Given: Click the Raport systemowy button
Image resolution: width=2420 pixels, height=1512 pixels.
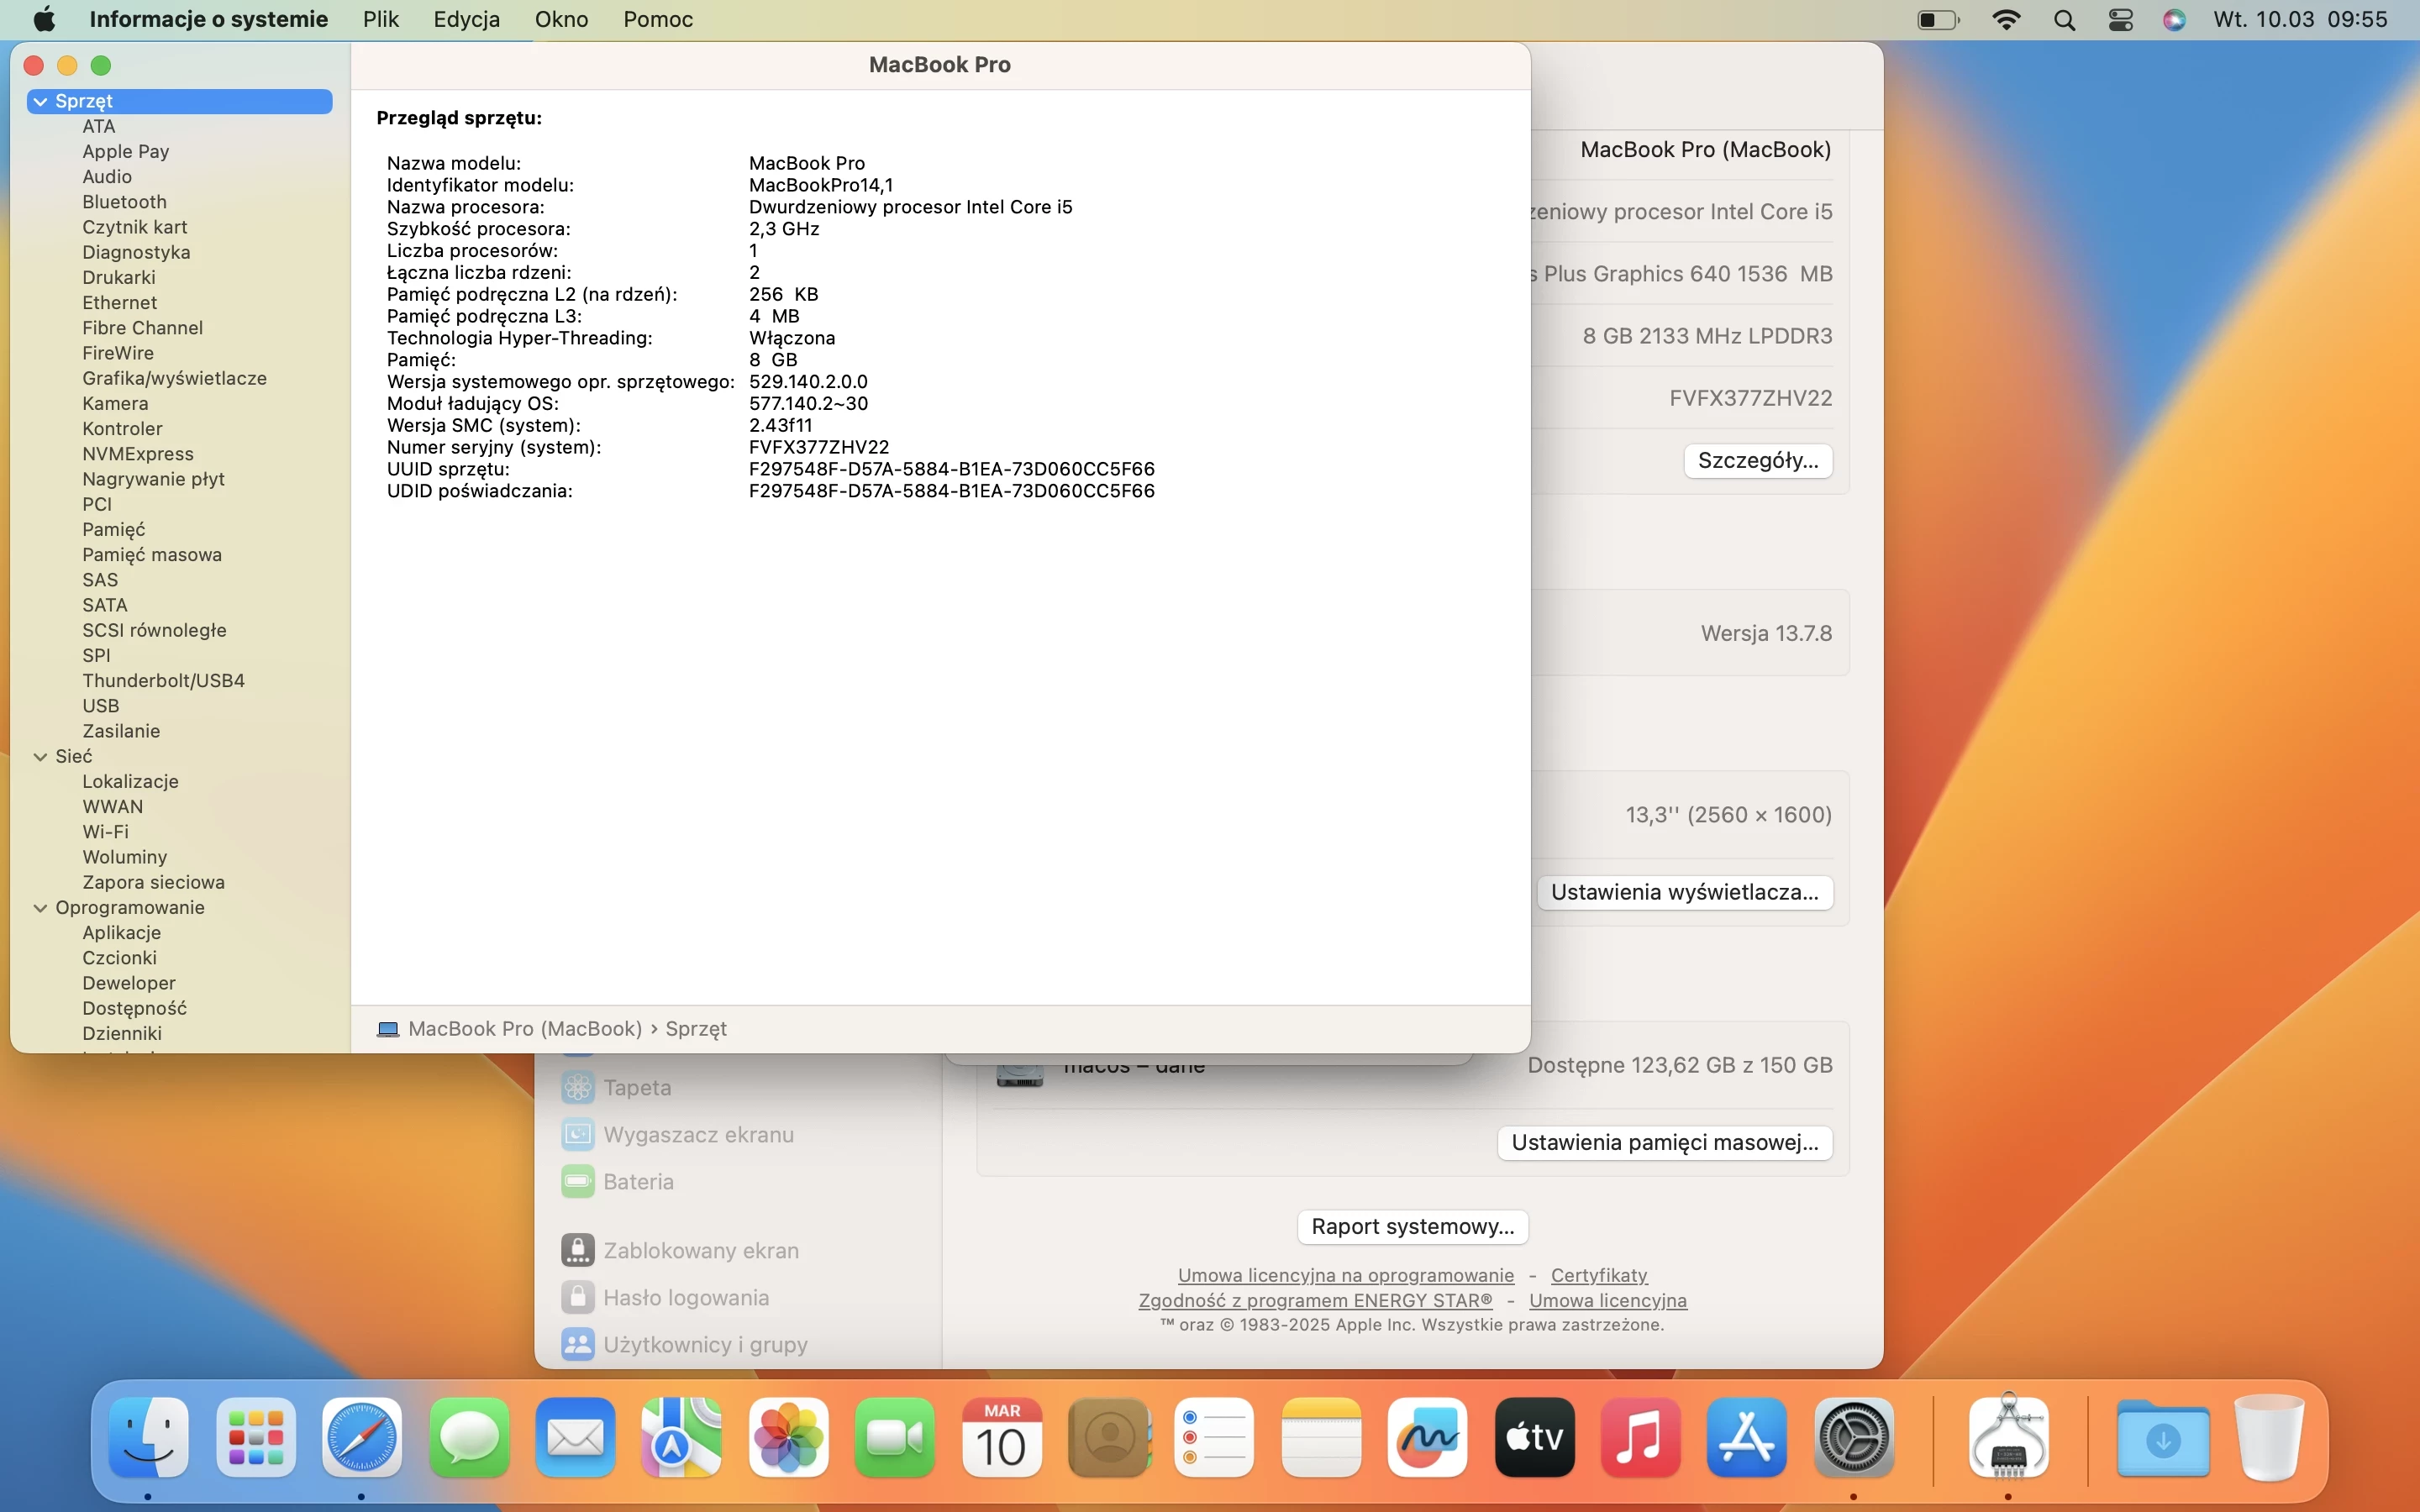Looking at the screenshot, I should click(x=1412, y=1226).
